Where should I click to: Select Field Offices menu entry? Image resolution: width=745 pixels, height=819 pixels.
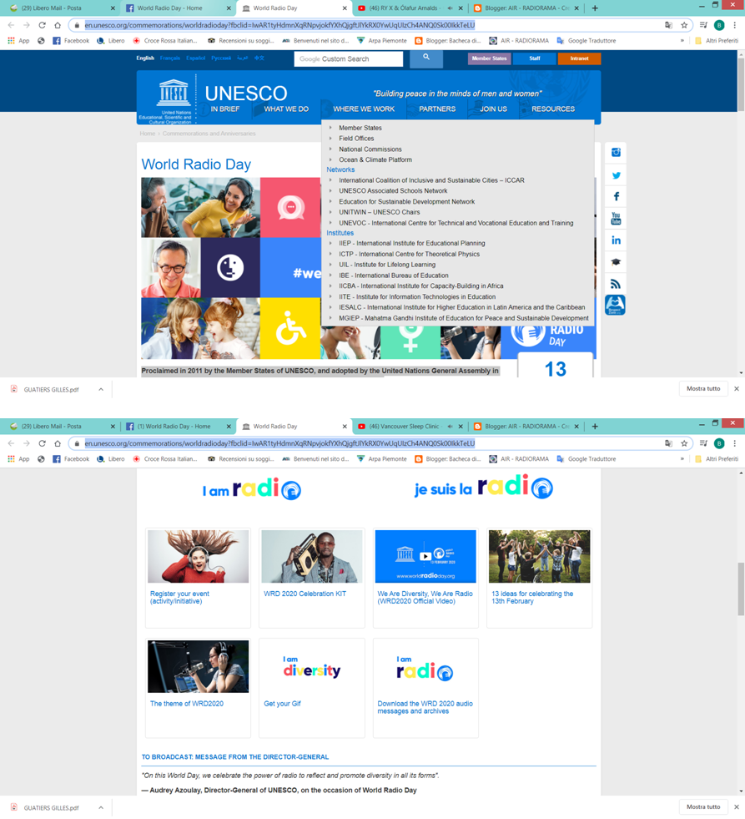point(356,139)
